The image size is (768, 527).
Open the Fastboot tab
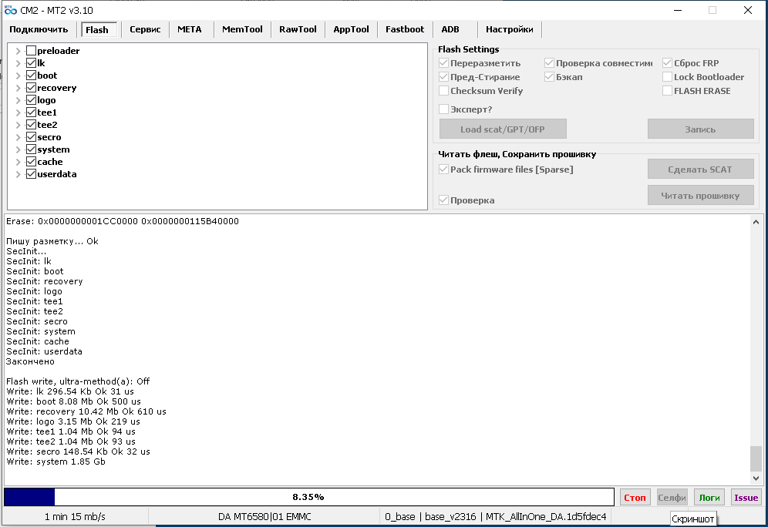point(404,29)
